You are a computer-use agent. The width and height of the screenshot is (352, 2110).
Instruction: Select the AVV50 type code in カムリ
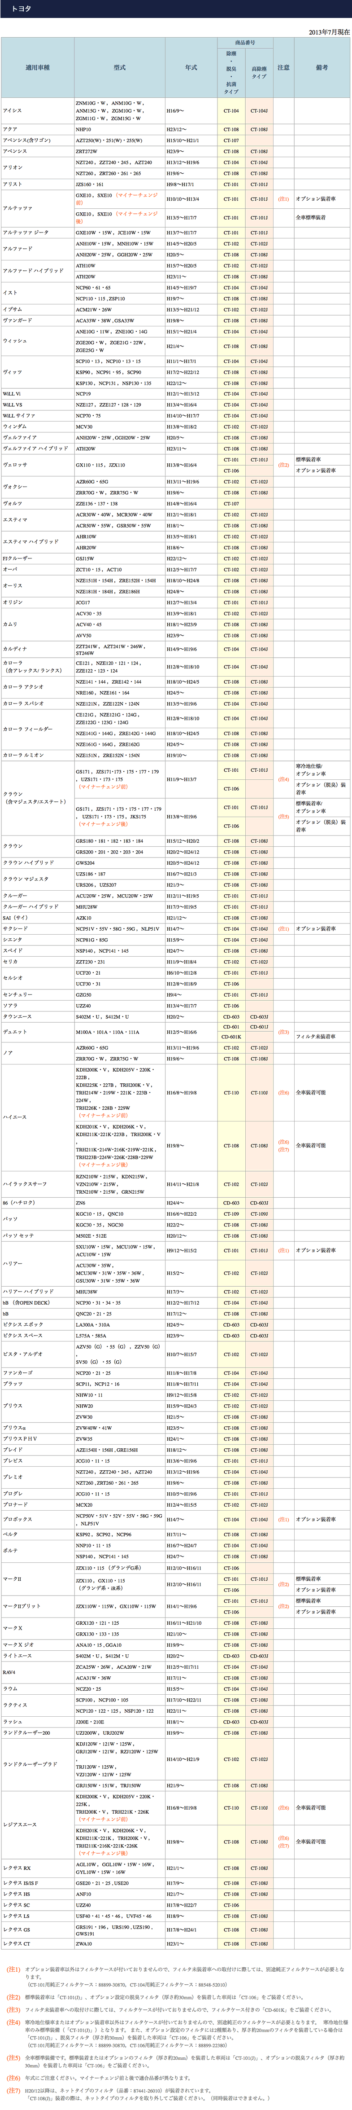[x=84, y=635]
